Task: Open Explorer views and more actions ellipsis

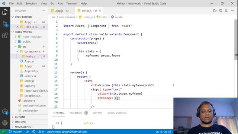Action: tap(43, 11)
